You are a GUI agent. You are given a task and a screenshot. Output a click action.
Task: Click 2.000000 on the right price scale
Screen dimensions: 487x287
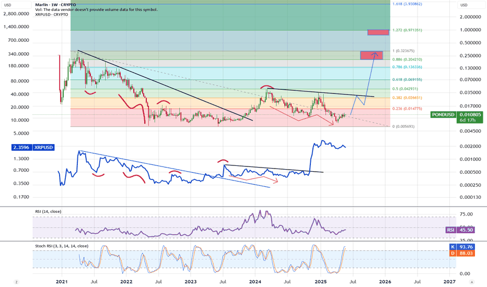pos(470,17)
